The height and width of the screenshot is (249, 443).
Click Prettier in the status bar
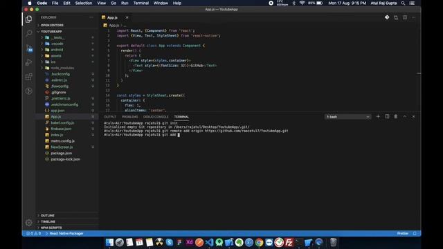[x=403, y=234]
